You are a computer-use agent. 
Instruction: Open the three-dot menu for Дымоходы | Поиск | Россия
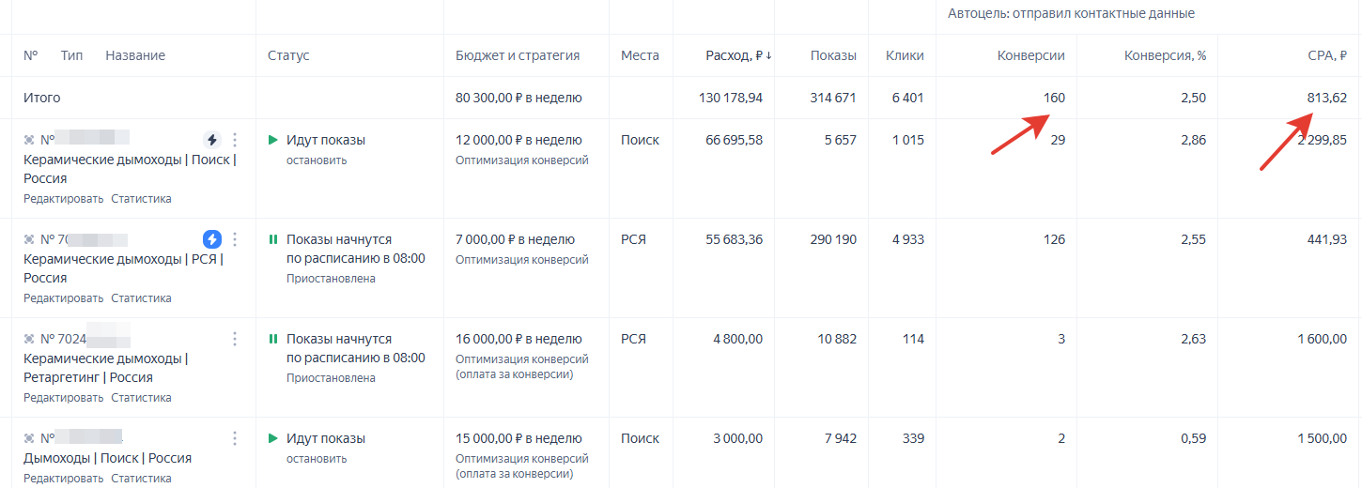(x=235, y=438)
